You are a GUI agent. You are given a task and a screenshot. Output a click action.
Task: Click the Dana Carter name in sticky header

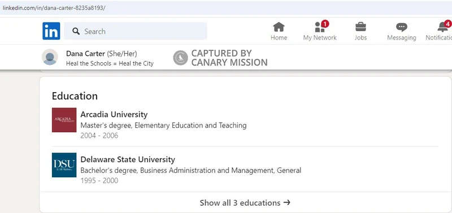point(85,54)
